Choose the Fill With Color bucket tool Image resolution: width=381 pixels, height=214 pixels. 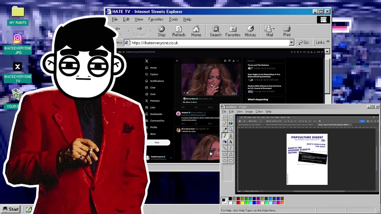(231, 123)
